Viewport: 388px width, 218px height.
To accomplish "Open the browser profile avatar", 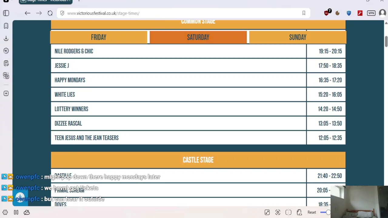I will click(x=382, y=13).
